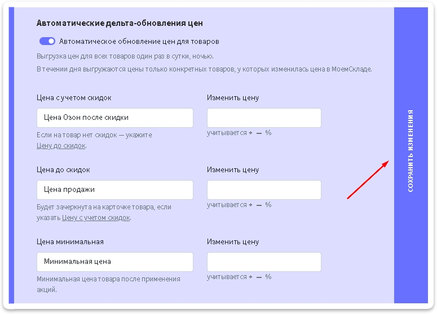This screenshot has height=314, width=437.
Task: Follow the underlined 'Цену с учетом скидок' link
Action: pos(96,217)
